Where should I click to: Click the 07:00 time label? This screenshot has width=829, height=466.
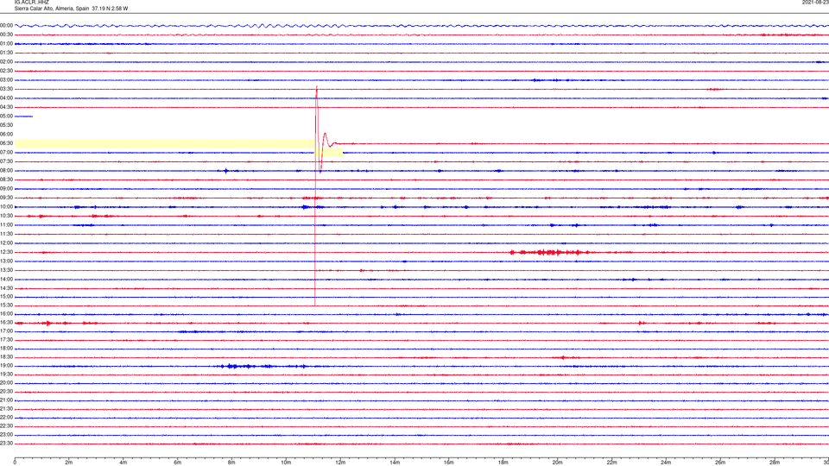pyautogui.click(x=6, y=153)
